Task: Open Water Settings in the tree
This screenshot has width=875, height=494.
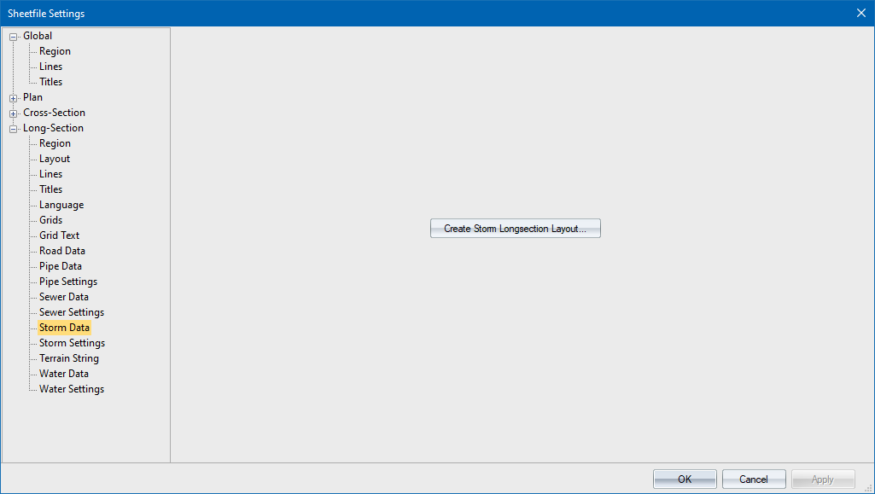Action: coord(71,389)
